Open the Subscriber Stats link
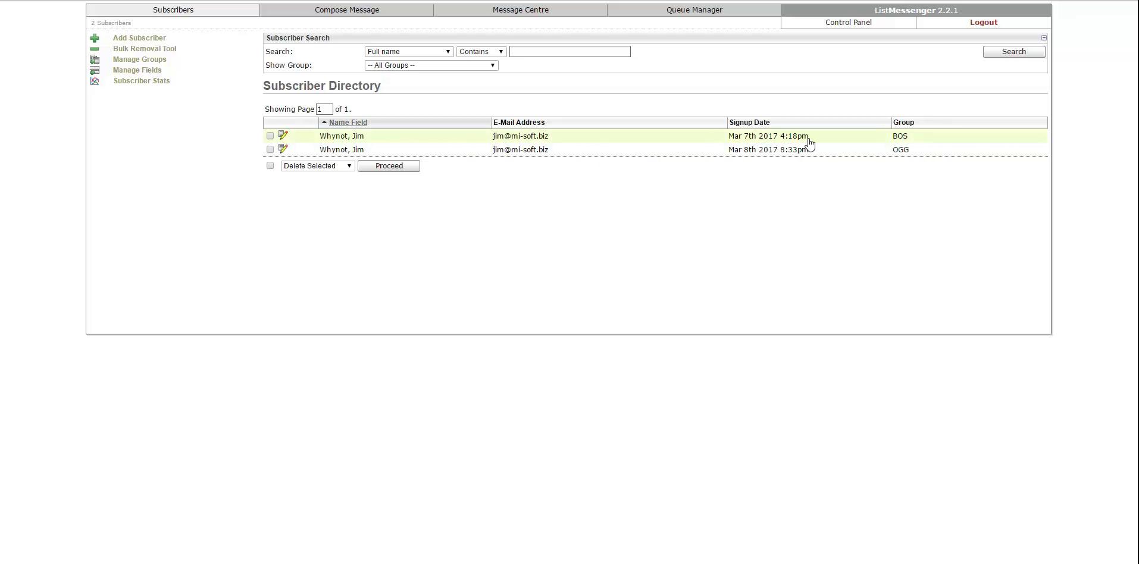 click(142, 81)
